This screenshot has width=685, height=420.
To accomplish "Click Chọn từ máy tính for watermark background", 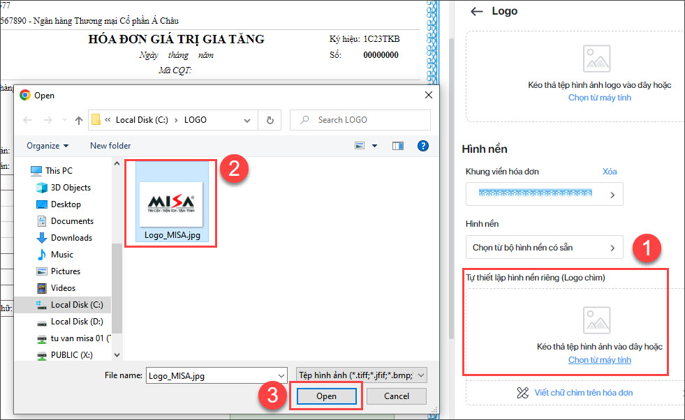I will (599, 360).
